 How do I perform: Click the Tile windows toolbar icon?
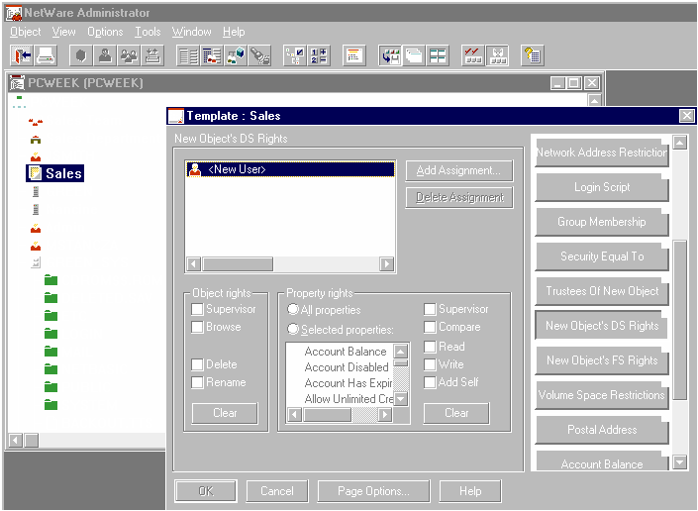click(438, 55)
